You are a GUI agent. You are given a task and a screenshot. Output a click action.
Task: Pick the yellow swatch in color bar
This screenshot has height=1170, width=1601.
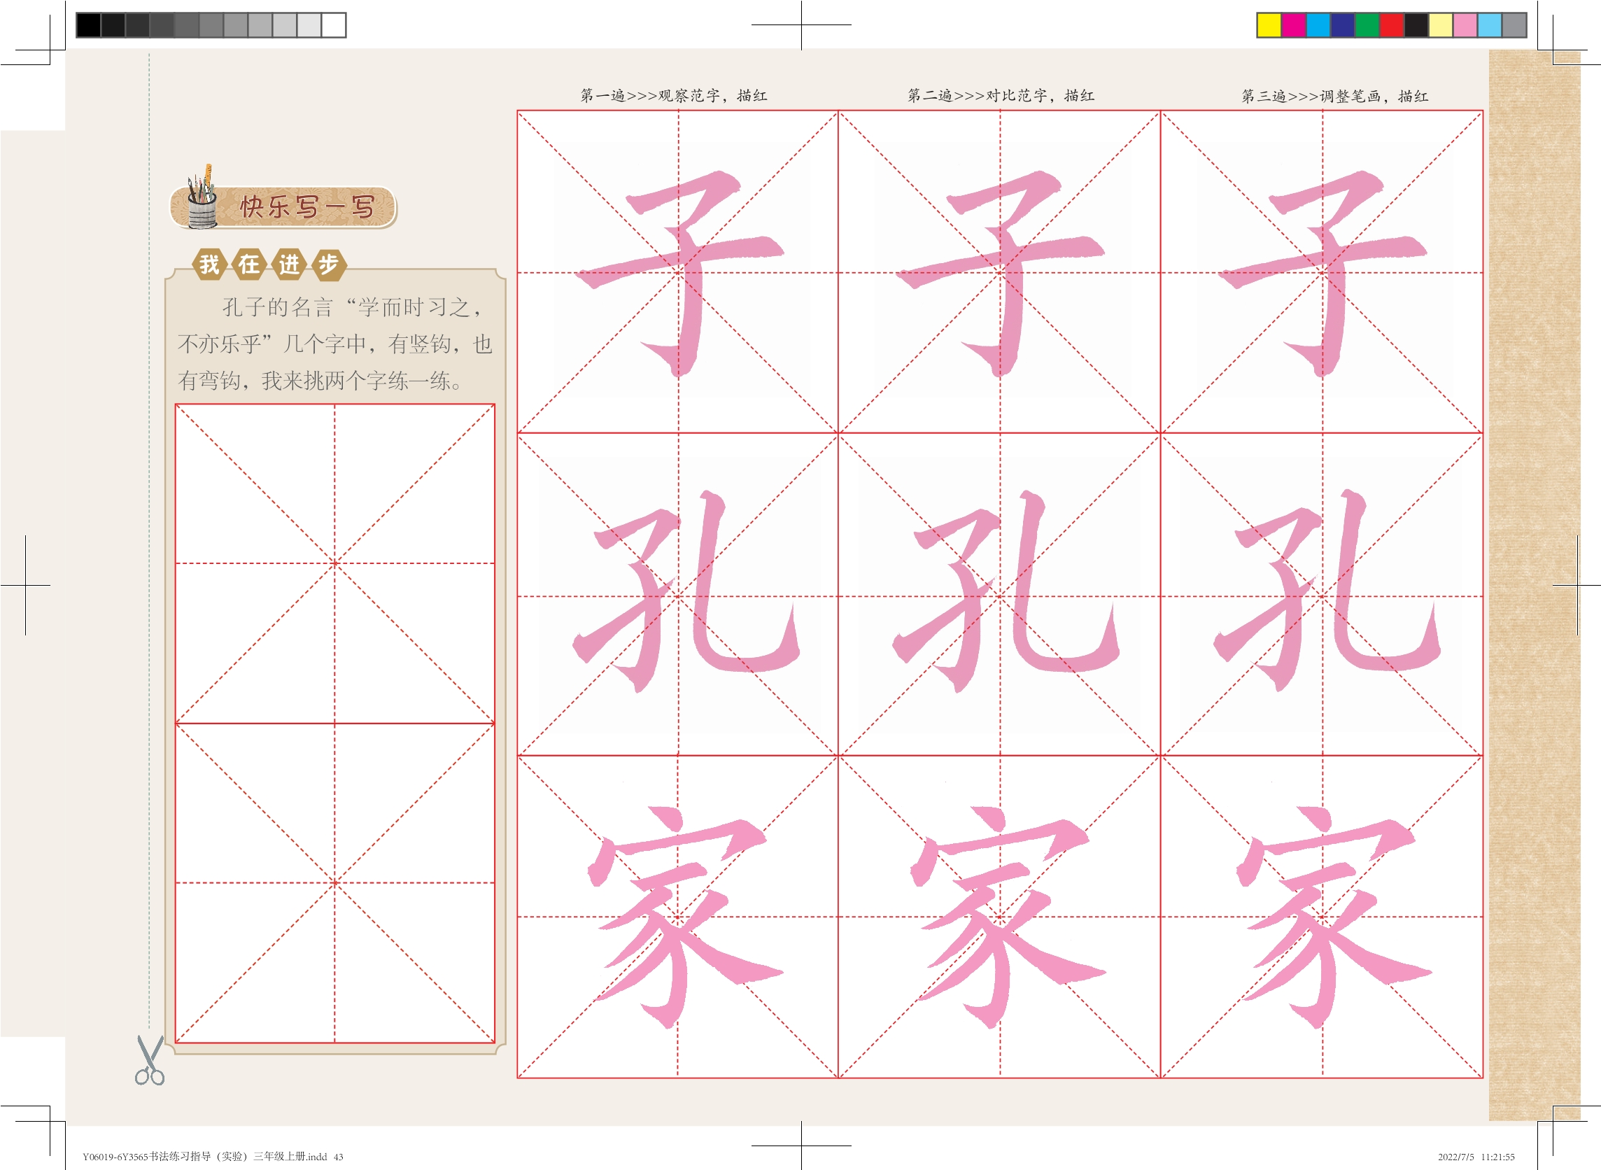[x=1269, y=25]
